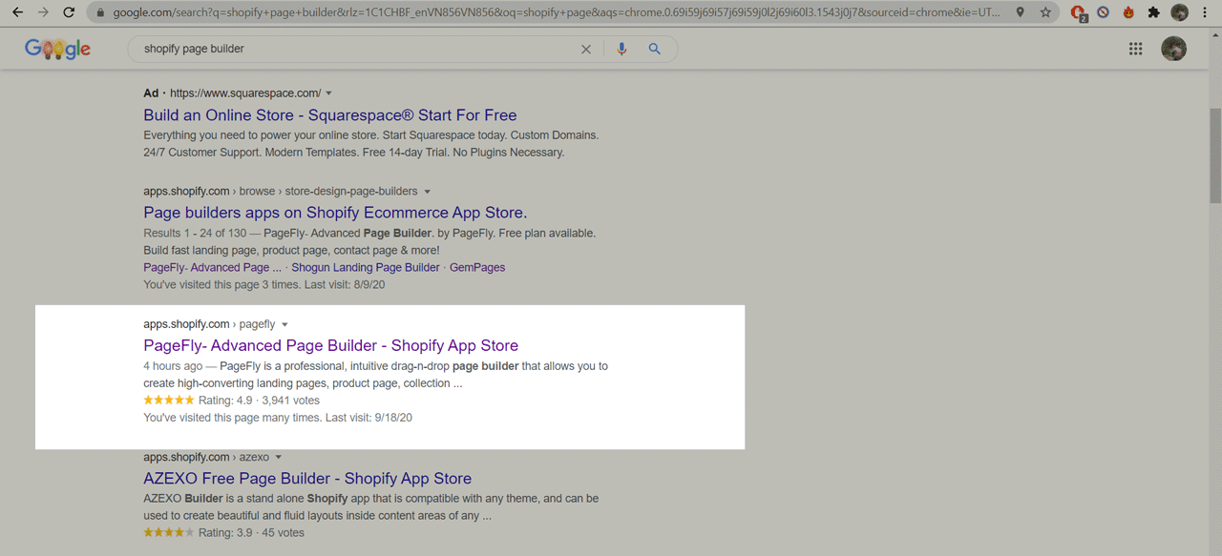Open the Chrome extensions puzzle icon
Viewport: 1222px width, 556px height.
(1153, 12)
